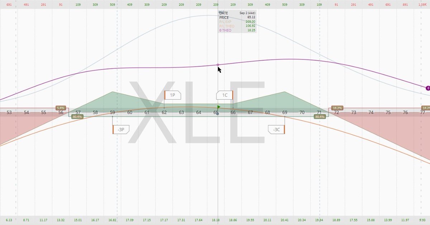Click the purple point on theta curve
This screenshot has height=225, width=430.
pos(218,65)
